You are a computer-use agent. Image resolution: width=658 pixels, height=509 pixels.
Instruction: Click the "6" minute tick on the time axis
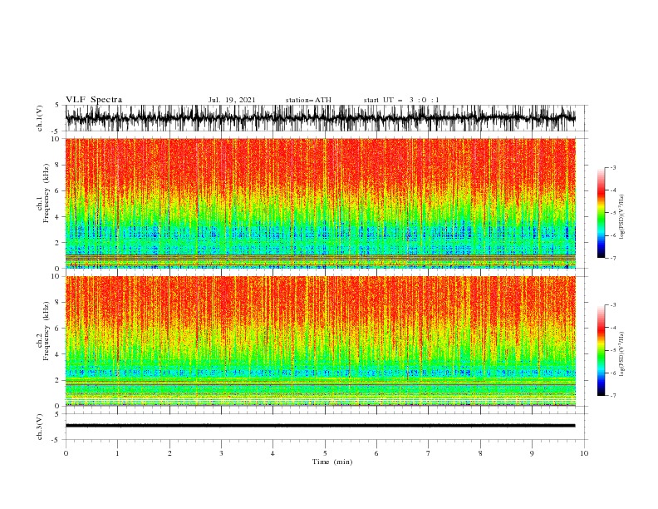(x=376, y=453)
